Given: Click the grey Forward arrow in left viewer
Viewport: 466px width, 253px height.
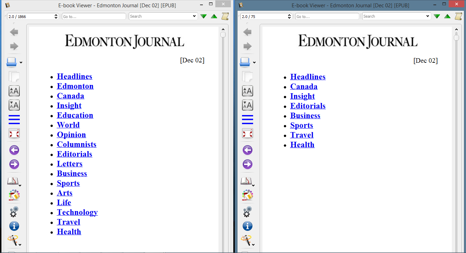Looking at the screenshot, I should tap(14, 46).
